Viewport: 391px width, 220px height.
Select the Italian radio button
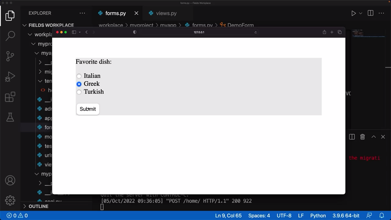[79, 76]
